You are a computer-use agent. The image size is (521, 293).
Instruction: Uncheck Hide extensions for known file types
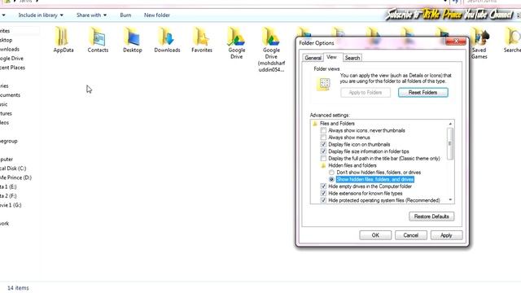click(x=323, y=194)
